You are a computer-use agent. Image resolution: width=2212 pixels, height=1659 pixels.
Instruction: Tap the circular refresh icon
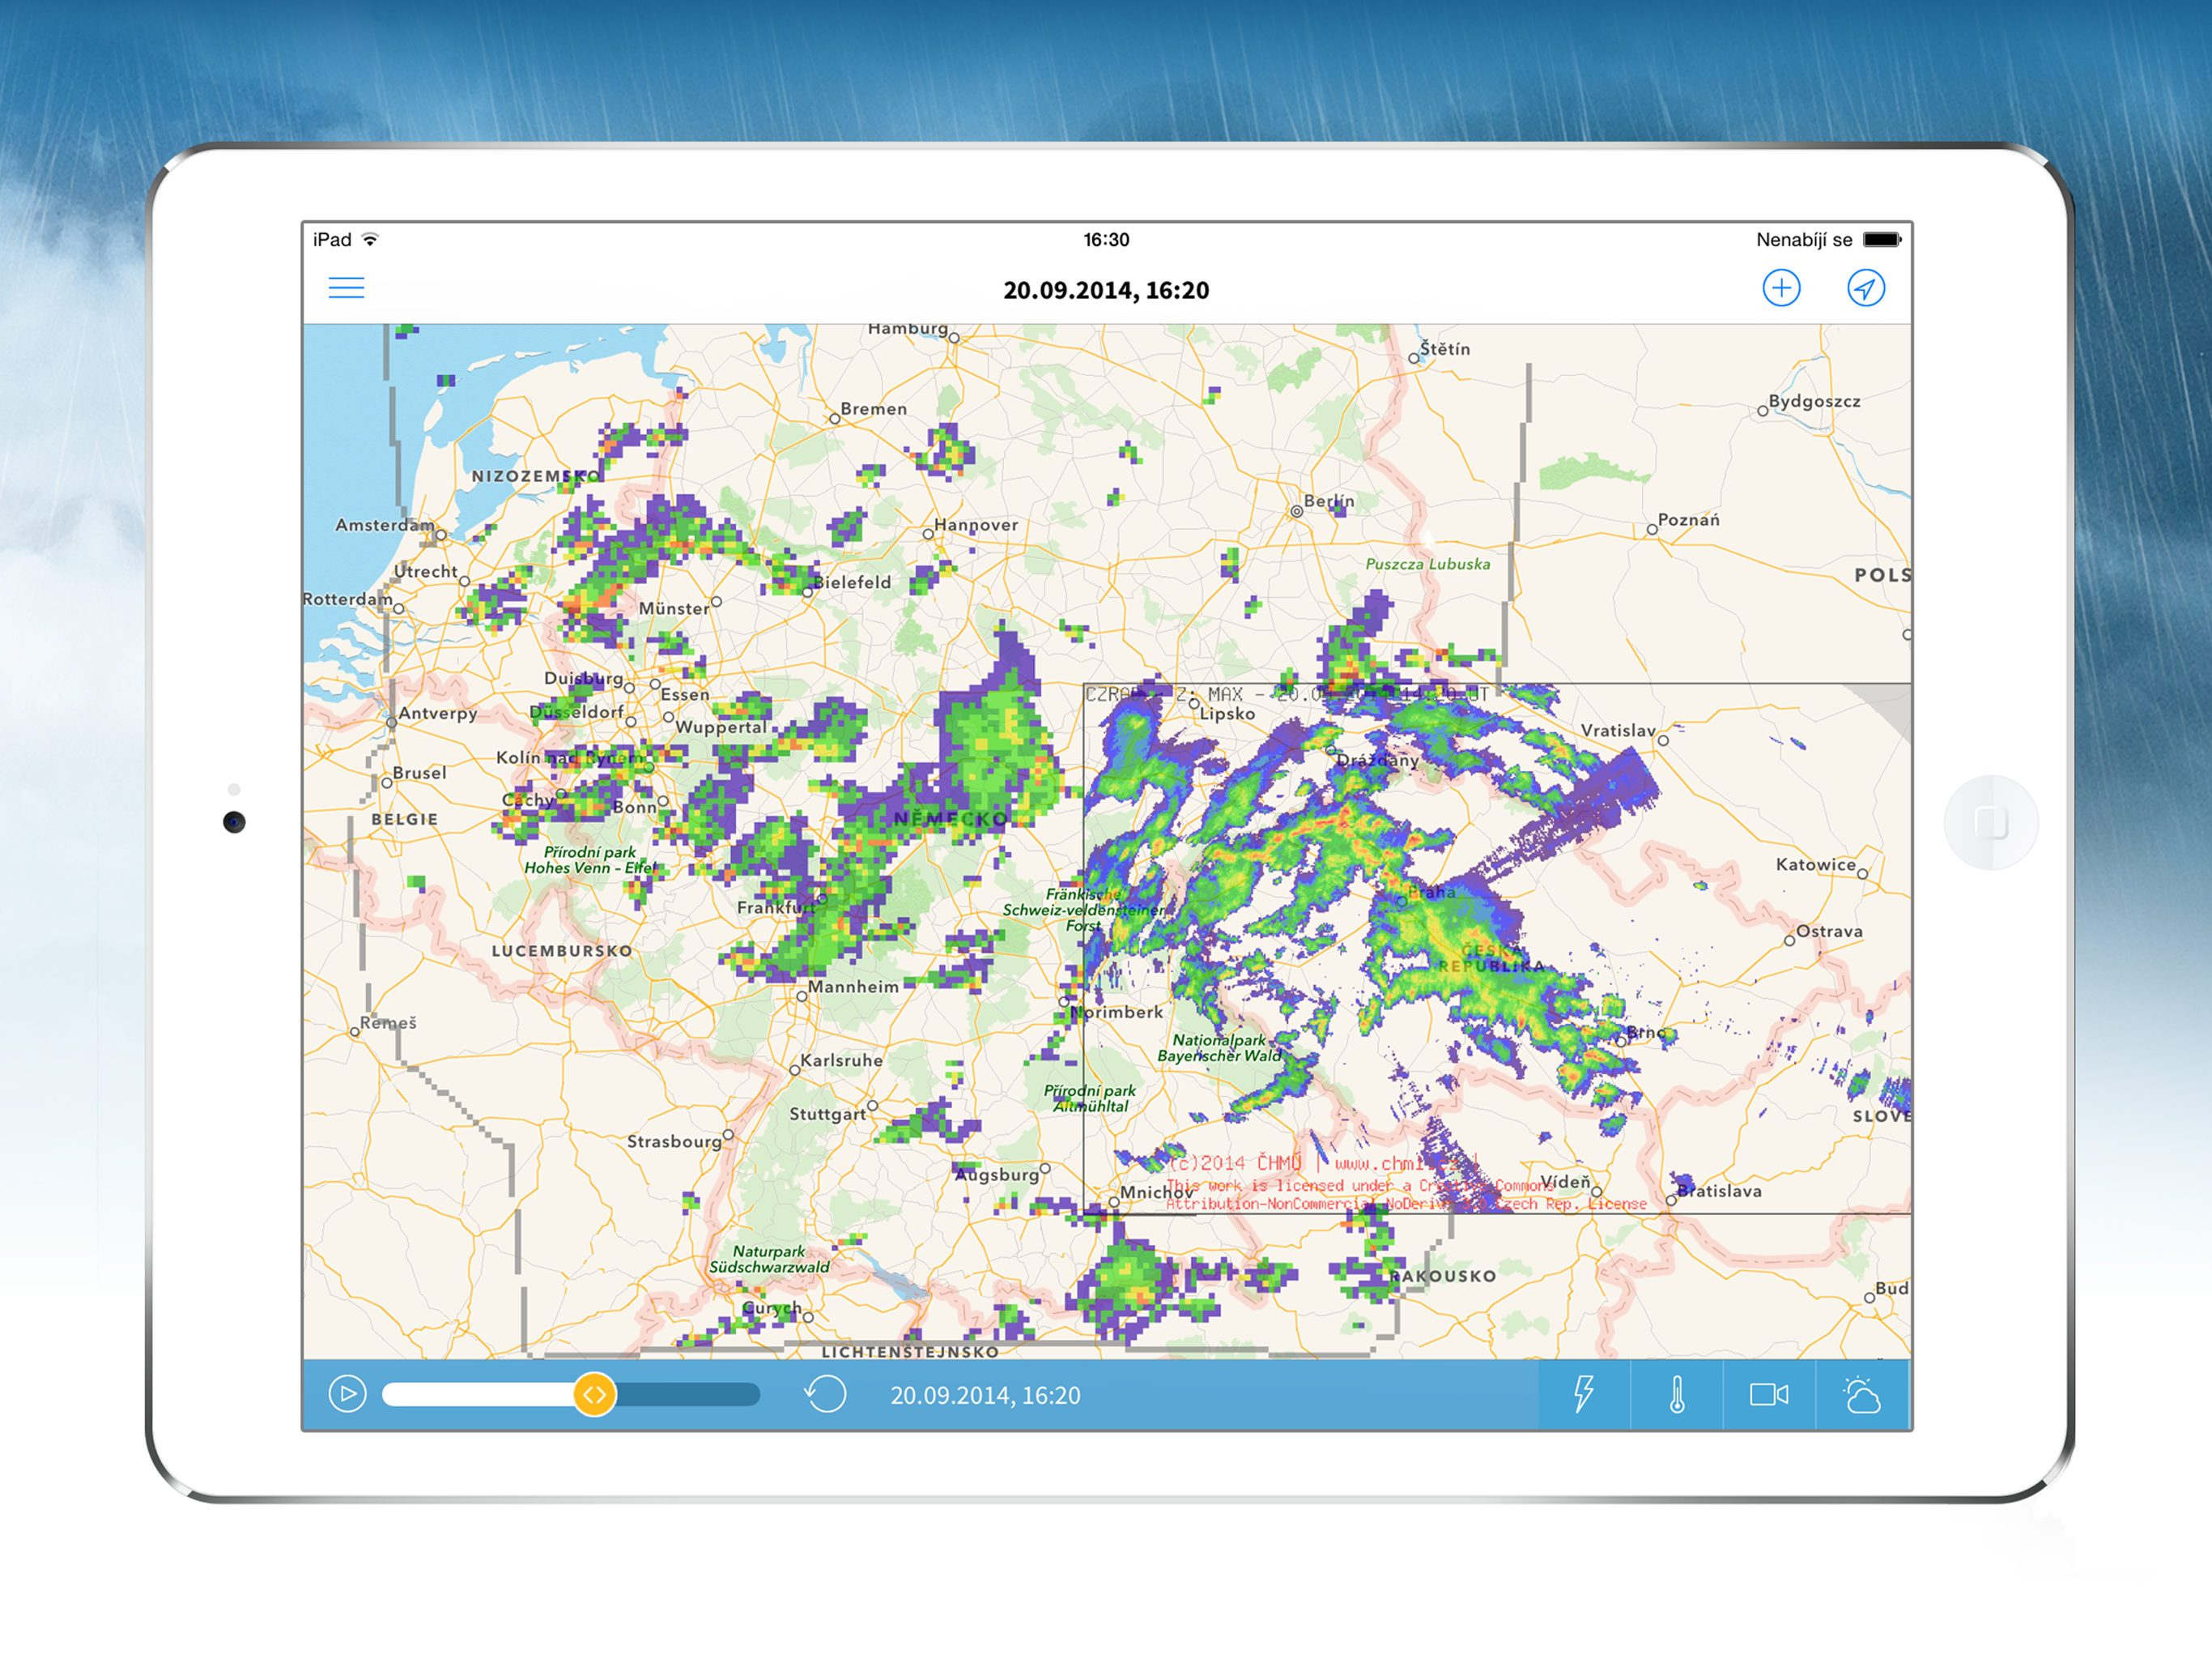tap(826, 1394)
